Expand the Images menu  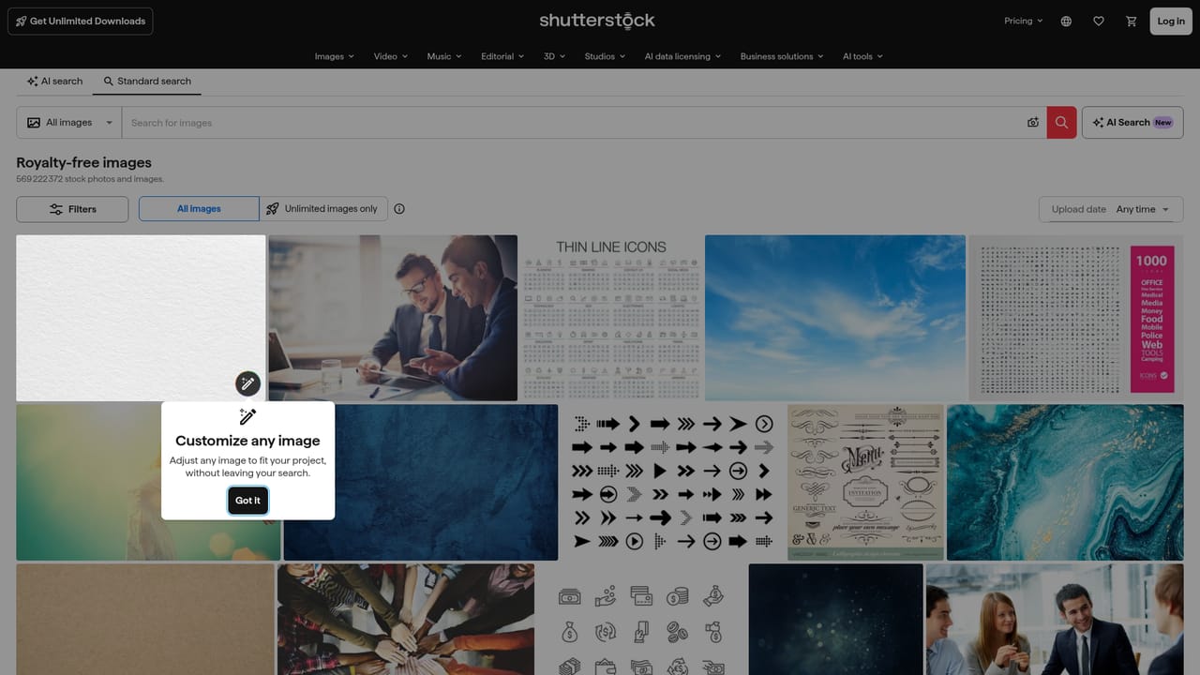pos(335,56)
